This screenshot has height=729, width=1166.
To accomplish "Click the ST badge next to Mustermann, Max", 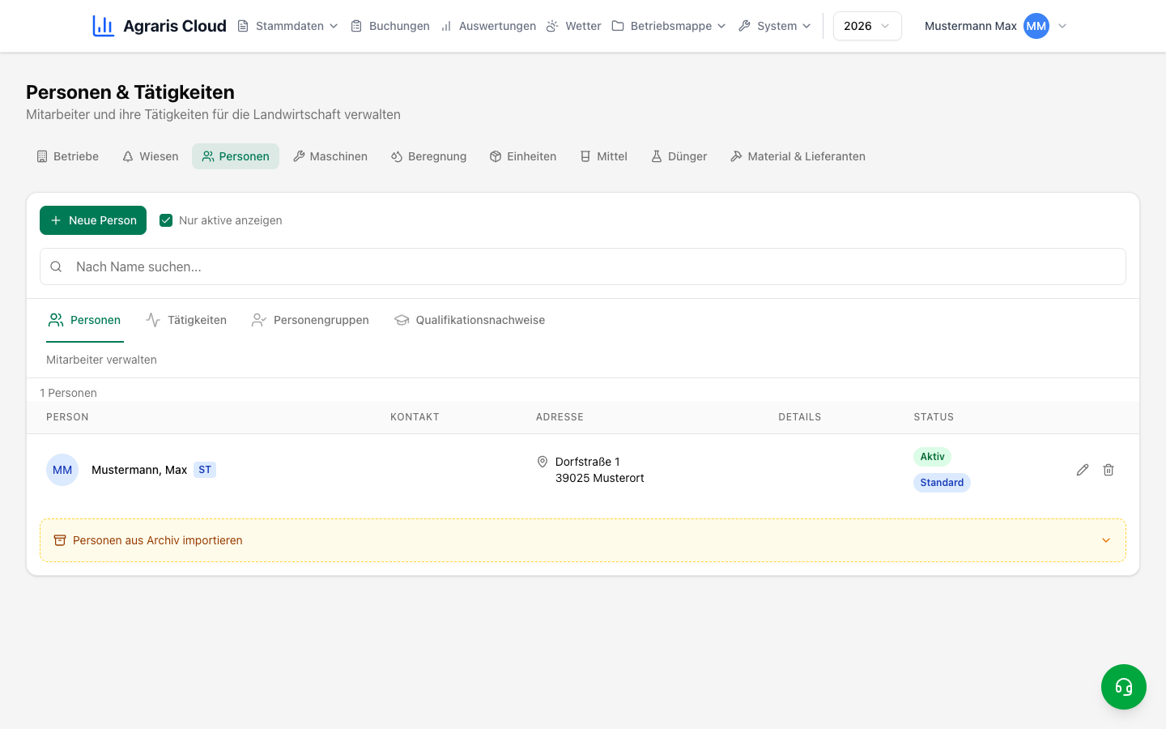I will click(205, 470).
